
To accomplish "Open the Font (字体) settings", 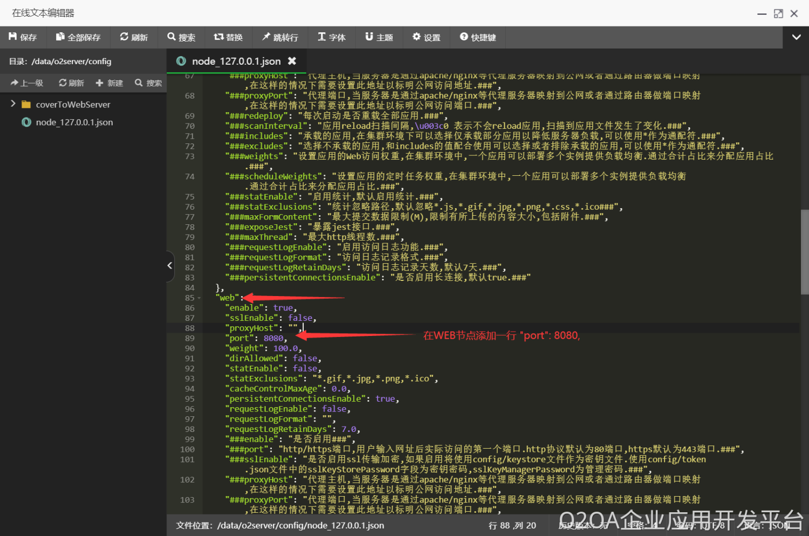I will [331, 37].
